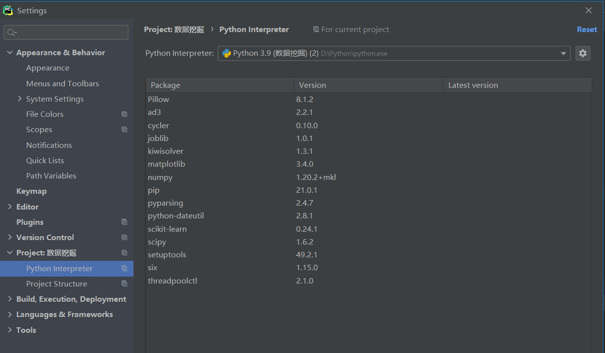Collapse the Project: 数据挖掘 section

click(x=10, y=252)
